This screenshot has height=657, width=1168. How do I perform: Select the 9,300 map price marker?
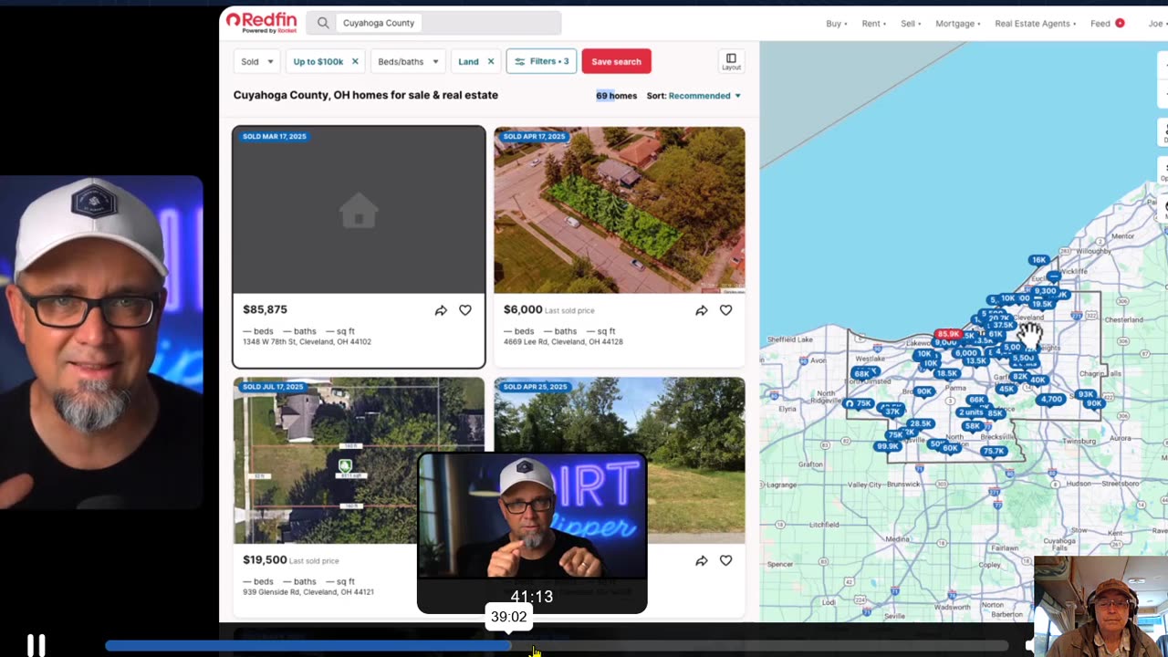pyautogui.click(x=1045, y=291)
